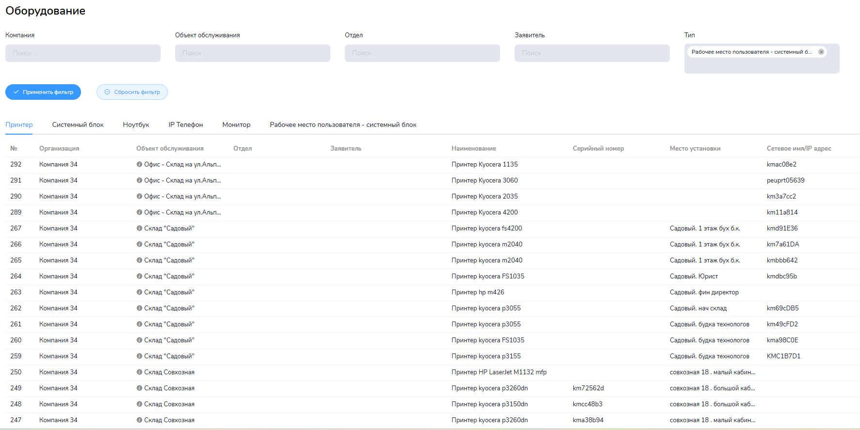
Task: Click info icon in row 259 object cell
Action: point(139,356)
